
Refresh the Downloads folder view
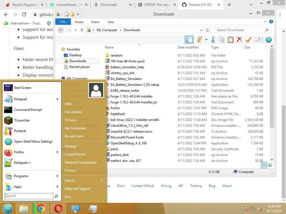(208, 30)
